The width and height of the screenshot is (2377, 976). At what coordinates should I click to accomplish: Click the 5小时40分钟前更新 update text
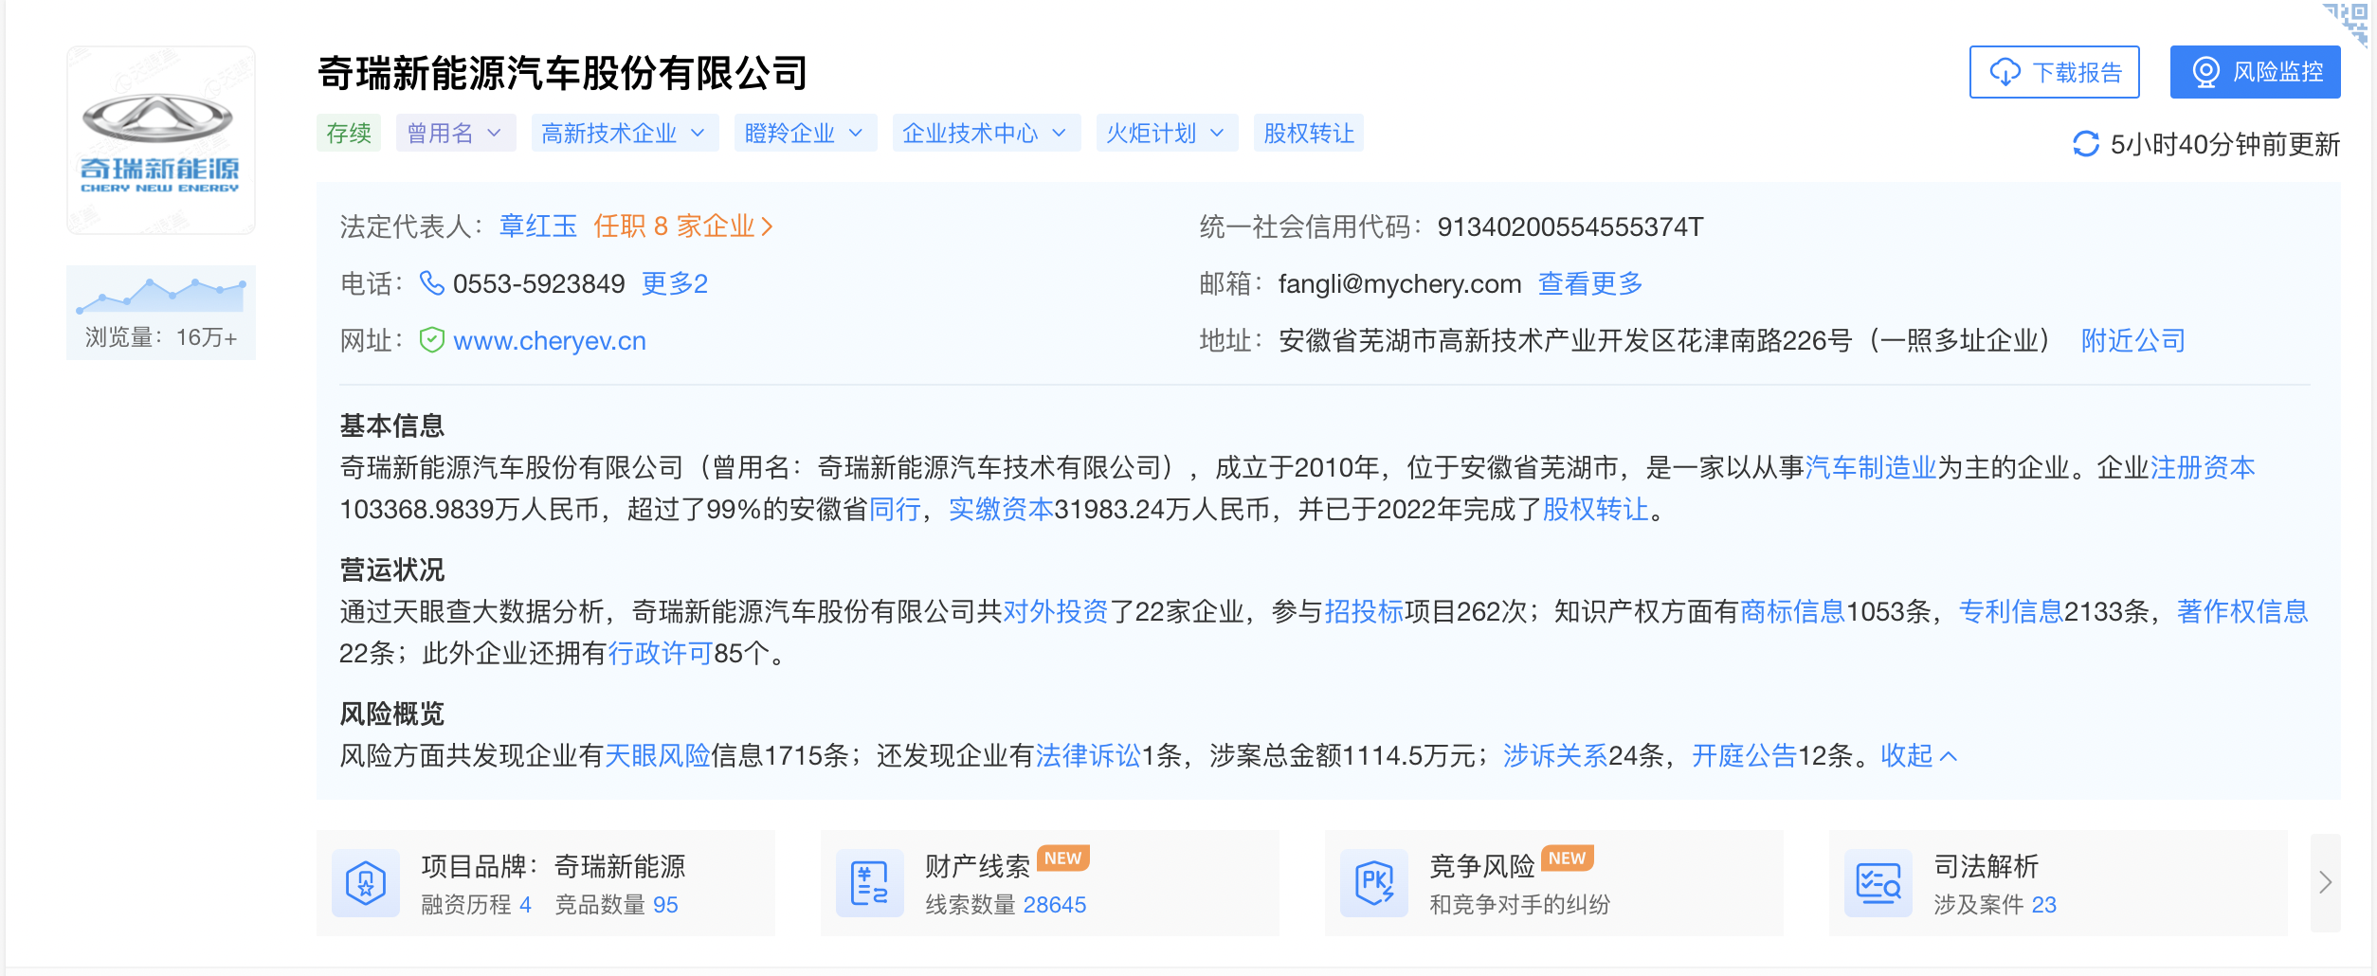pyautogui.click(x=2225, y=144)
